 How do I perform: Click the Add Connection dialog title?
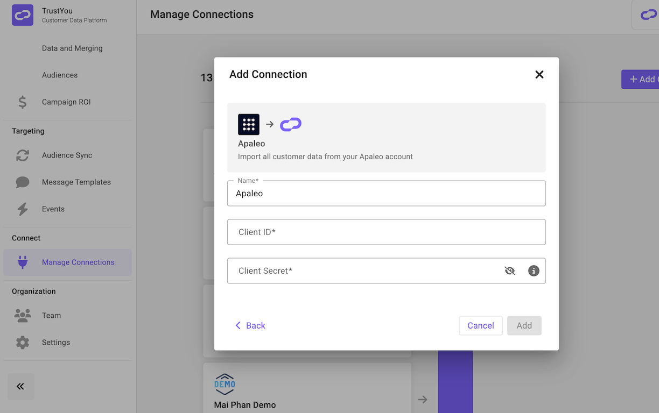point(268,74)
